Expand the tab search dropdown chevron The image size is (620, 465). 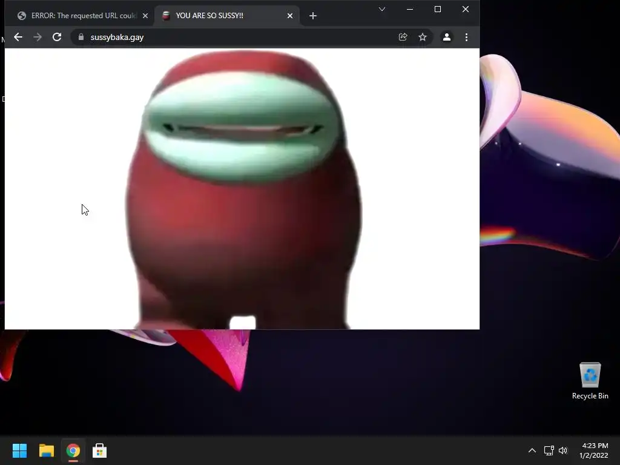(x=381, y=9)
